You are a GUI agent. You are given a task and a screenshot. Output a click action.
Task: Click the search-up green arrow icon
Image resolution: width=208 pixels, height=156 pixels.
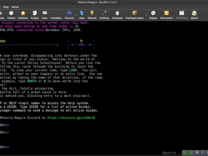pyautogui.click(x=185, y=153)
